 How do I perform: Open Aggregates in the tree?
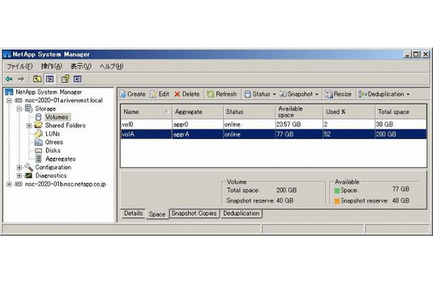click(x=60, y=159)
